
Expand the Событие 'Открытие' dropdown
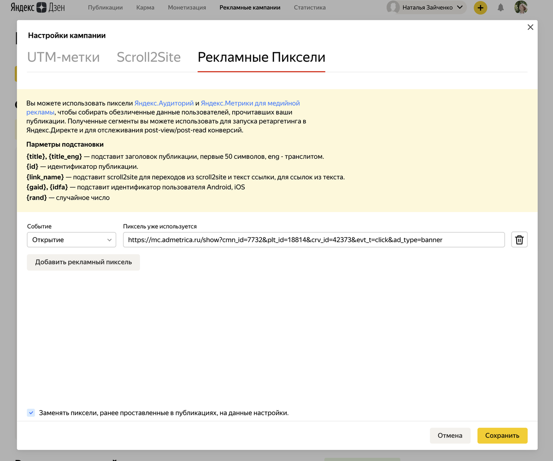coord(71,240)
